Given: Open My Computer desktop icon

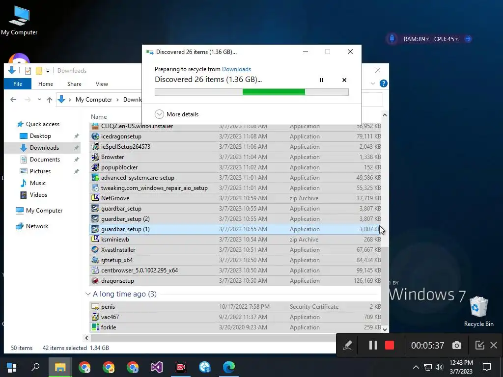Looking at the screenshot, I should (19, 21).
